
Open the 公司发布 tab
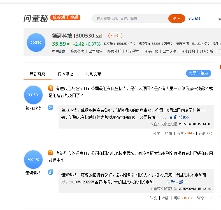pyautogui.click(x=93, y=74)
